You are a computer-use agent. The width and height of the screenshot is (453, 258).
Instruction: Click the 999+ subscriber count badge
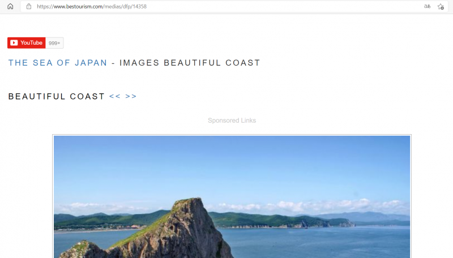[x=54, y=43]
